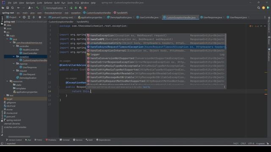
Task: Click the Reload from disk icon
Action: [12, 8]
